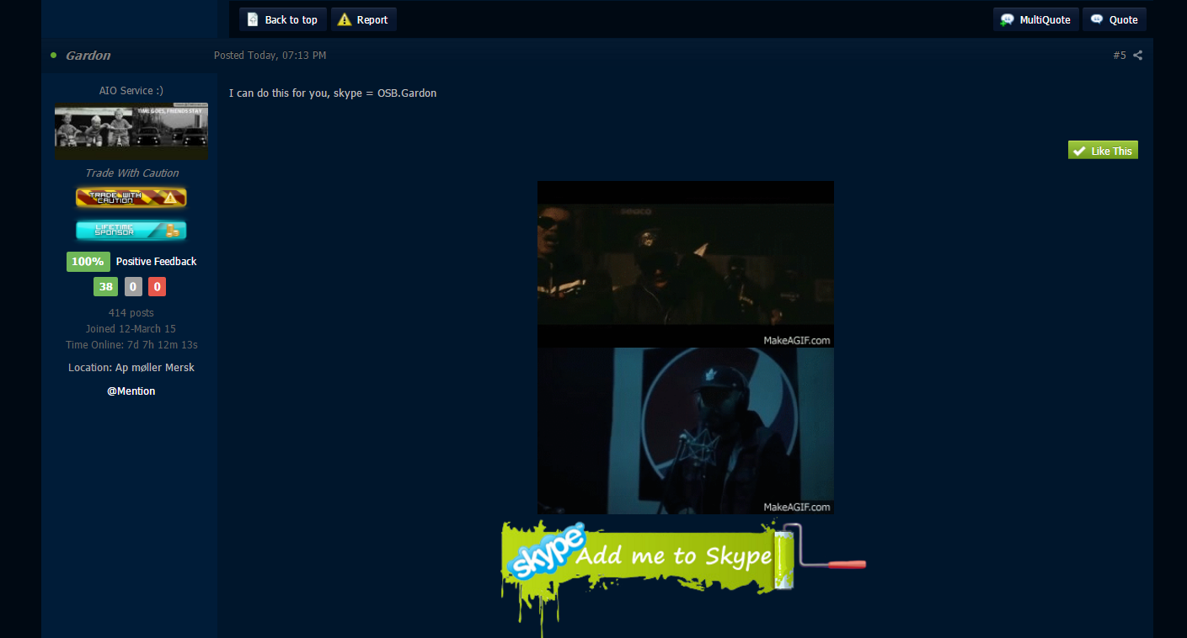Screen dimensions: 1187x638
Task: Open the Positive Feedback link
Action: [156, 262]
